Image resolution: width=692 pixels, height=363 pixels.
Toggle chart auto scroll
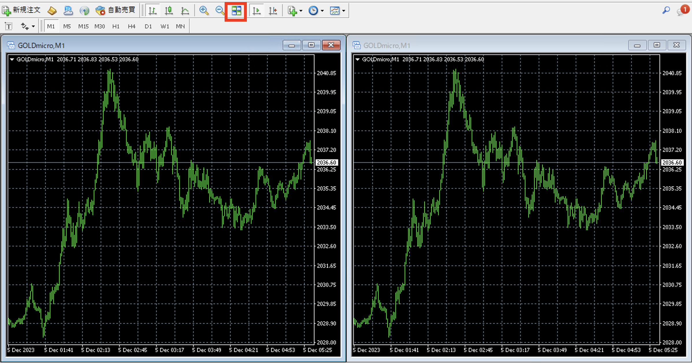(256, 11)
